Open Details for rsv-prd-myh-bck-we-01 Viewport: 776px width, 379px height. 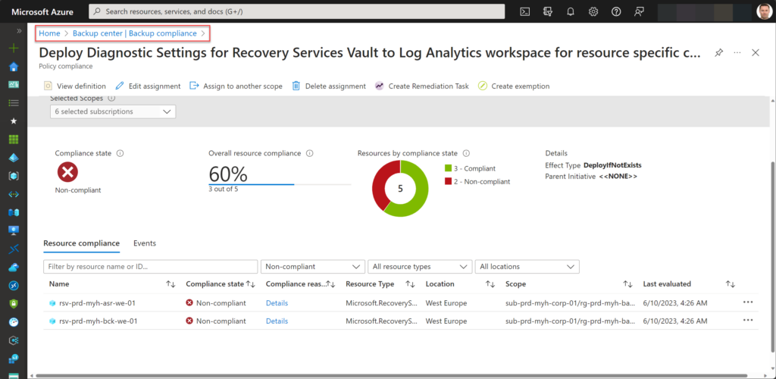(x=277, y=321)
